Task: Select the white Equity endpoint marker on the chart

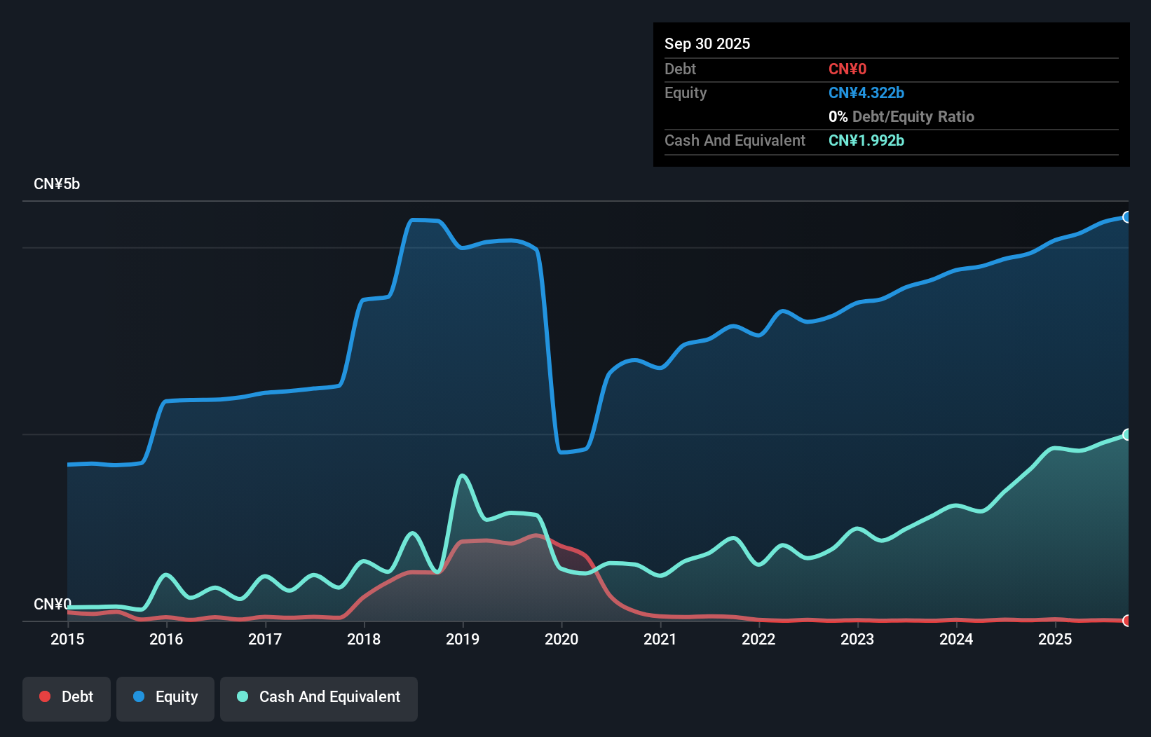Action: pos(1126,217)
